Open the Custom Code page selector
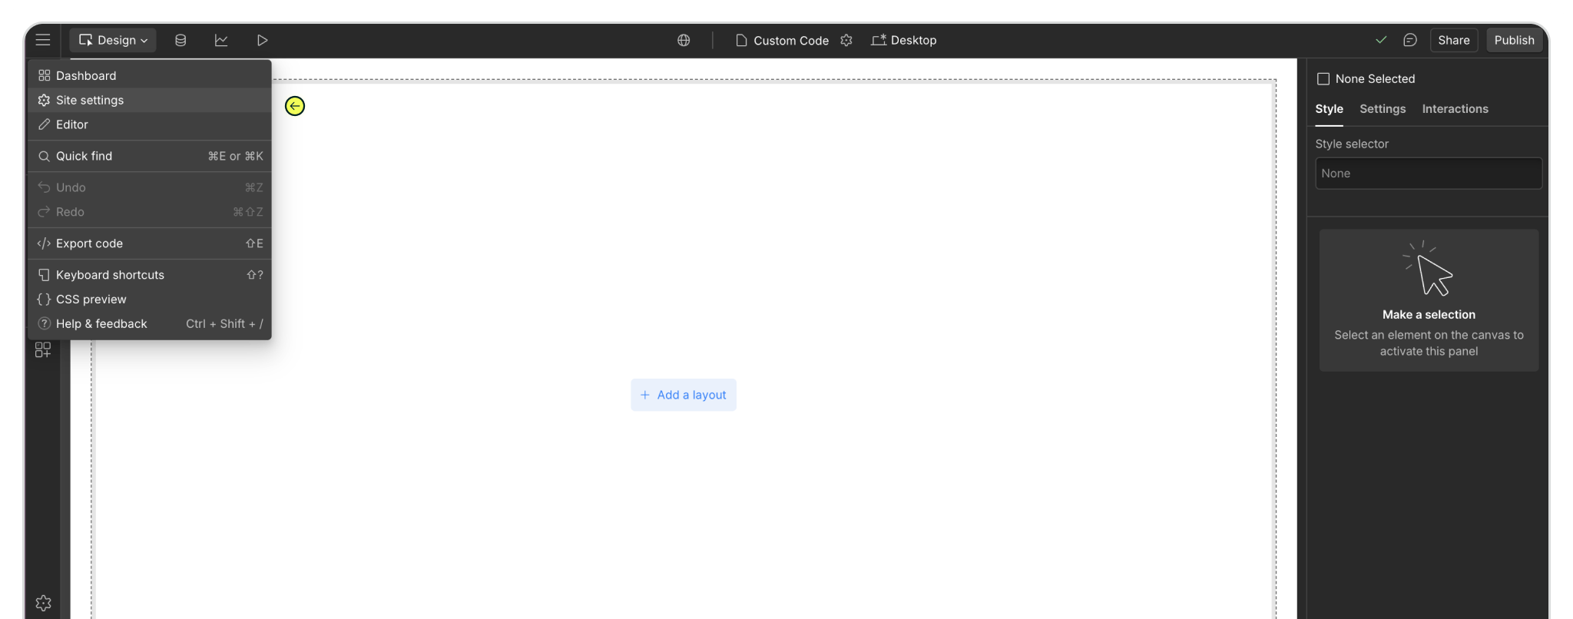The height and width of the screenshot is (619, 1573). (x=782, y=40)
